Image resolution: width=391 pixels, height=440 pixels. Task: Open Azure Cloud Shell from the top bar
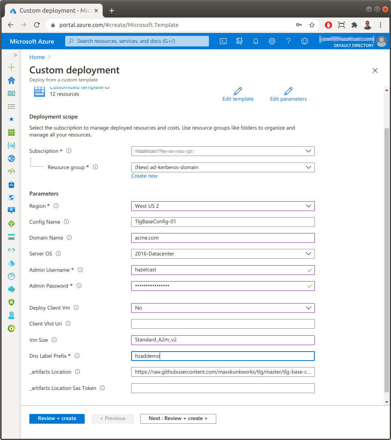(223, 41)
